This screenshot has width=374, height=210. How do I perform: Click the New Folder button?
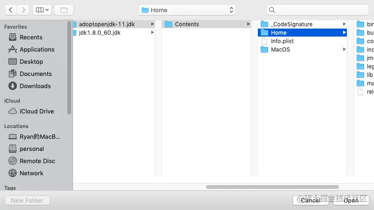click(27, 200)
